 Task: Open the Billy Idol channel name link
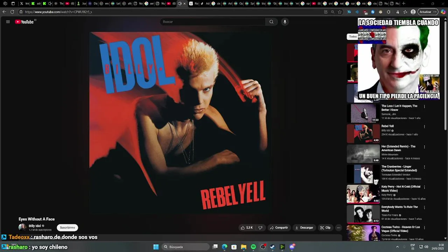click(35, 226)
